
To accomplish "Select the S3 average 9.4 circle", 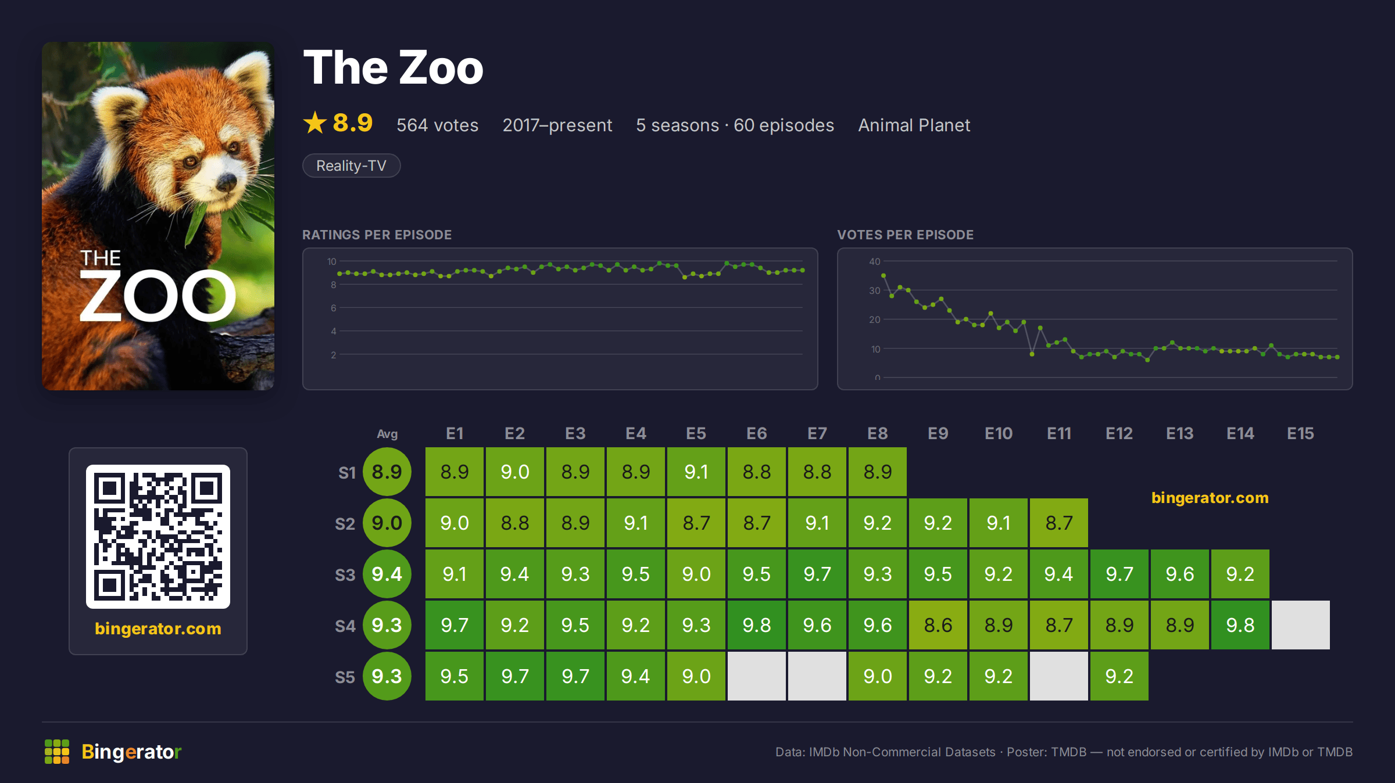I will [387, 574].
